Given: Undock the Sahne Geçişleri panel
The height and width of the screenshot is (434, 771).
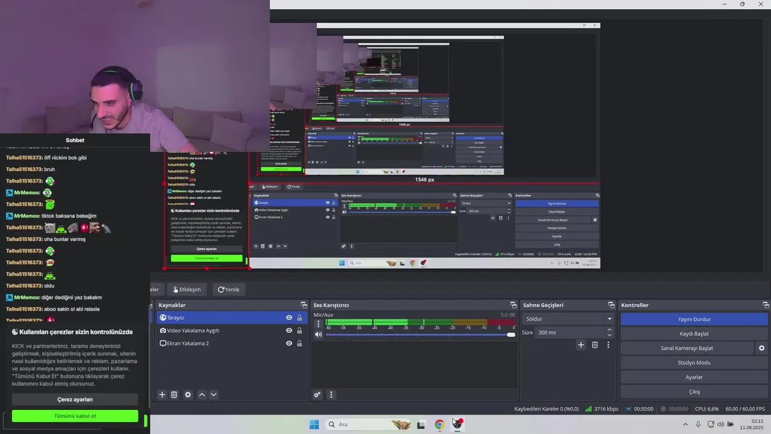Looking at the screenshot, I should click(611, 305).
